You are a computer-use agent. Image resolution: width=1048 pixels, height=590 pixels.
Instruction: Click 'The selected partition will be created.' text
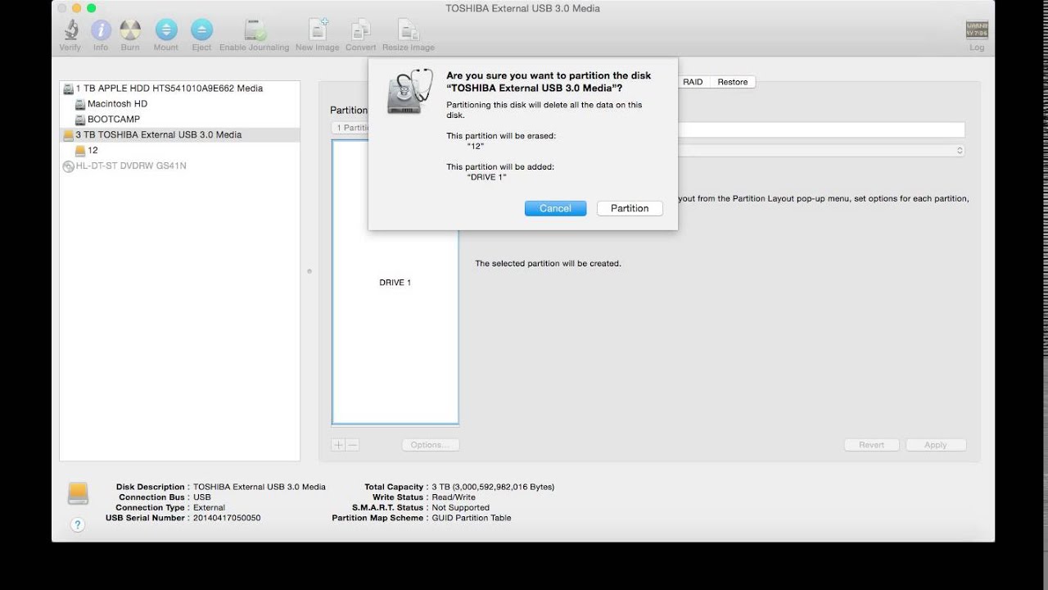548,264
